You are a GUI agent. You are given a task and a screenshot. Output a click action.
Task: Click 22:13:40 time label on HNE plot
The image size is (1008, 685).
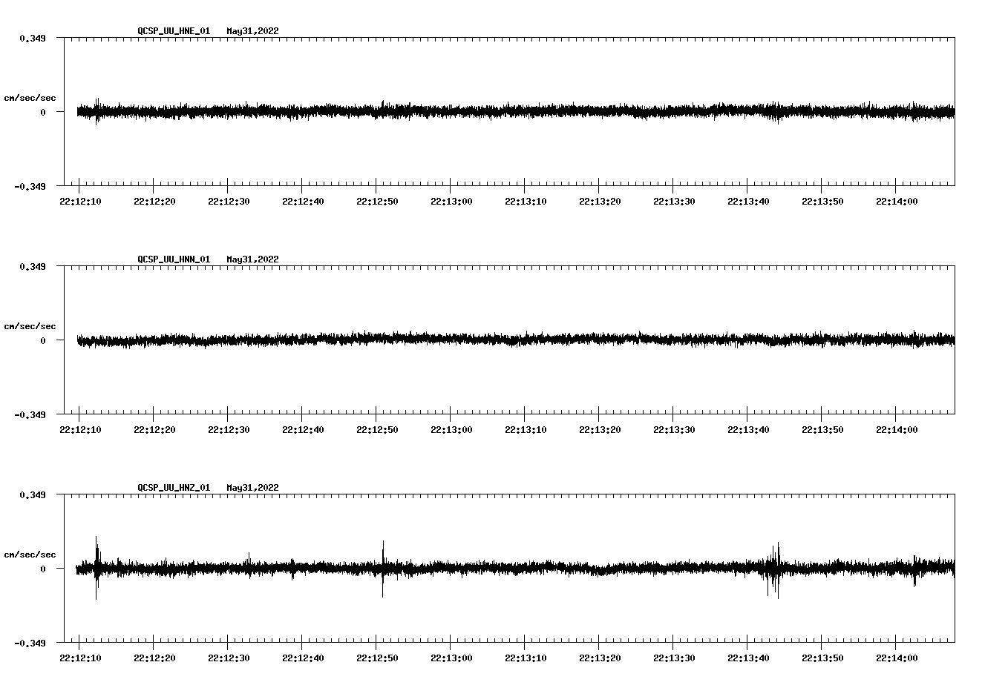tap(748, 202)
